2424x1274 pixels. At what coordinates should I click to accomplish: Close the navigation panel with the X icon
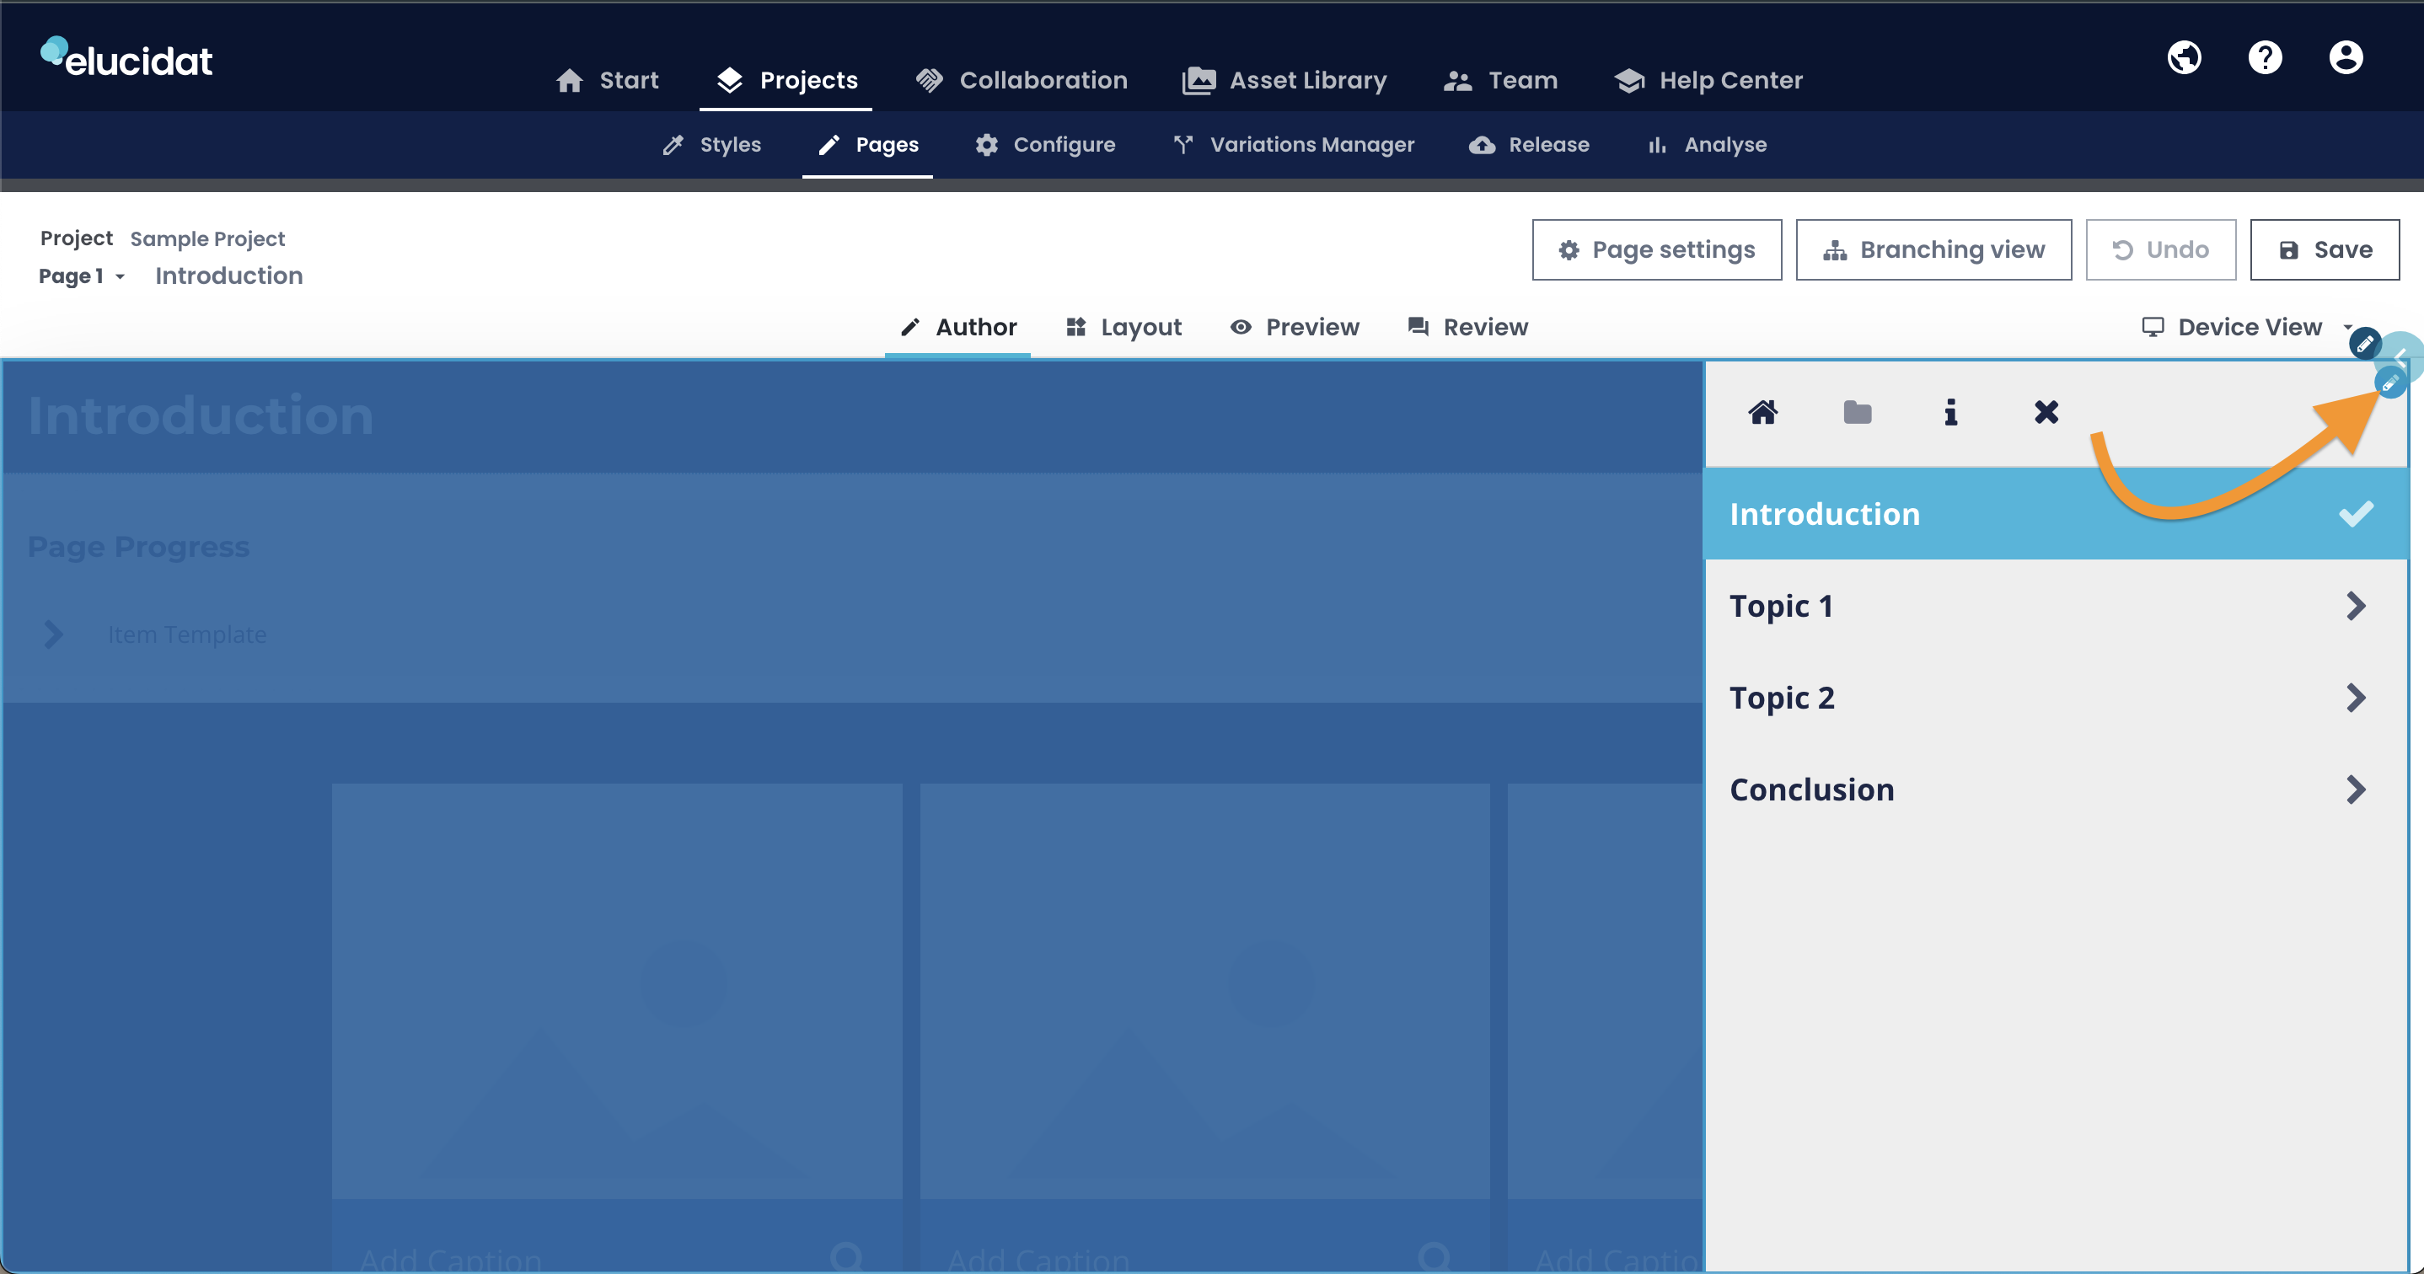pyautogui.click(x=2046, y=412)
